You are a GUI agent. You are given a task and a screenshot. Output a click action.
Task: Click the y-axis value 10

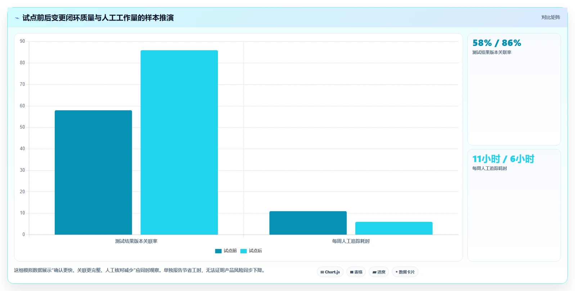coord(22,213)
